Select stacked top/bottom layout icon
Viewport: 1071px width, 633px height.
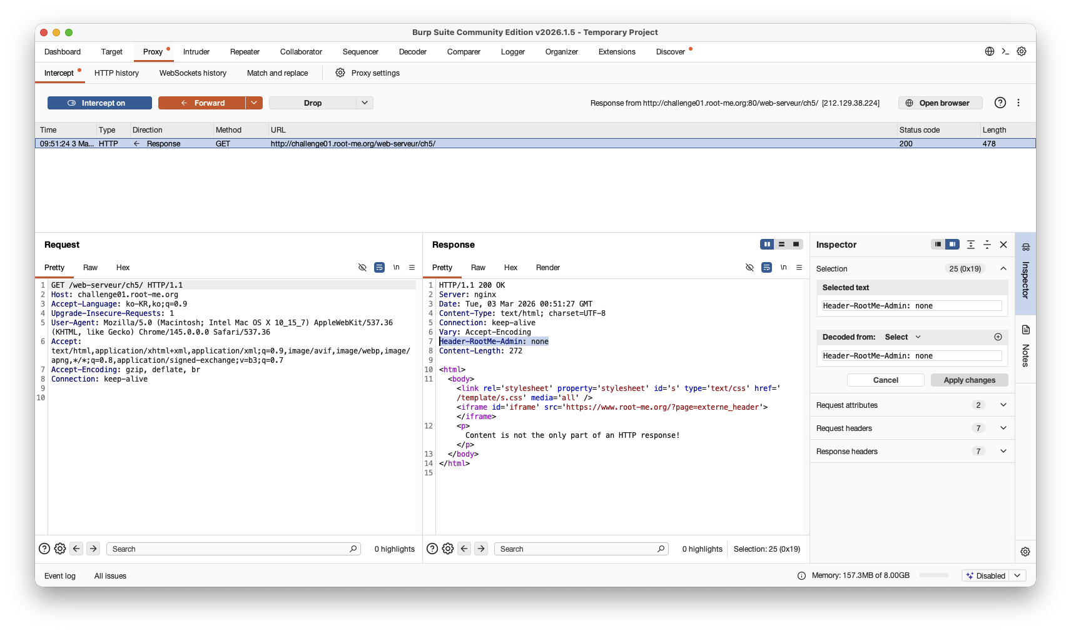[x=781, y=244]
